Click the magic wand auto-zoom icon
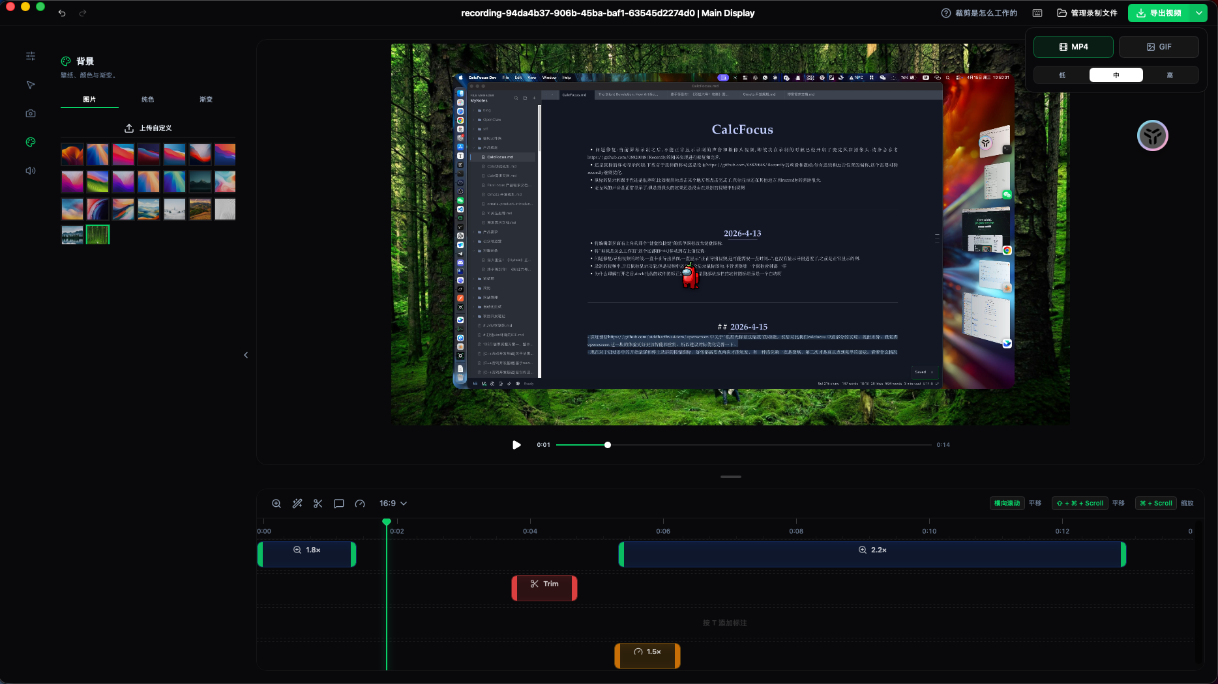 [297, 504]
